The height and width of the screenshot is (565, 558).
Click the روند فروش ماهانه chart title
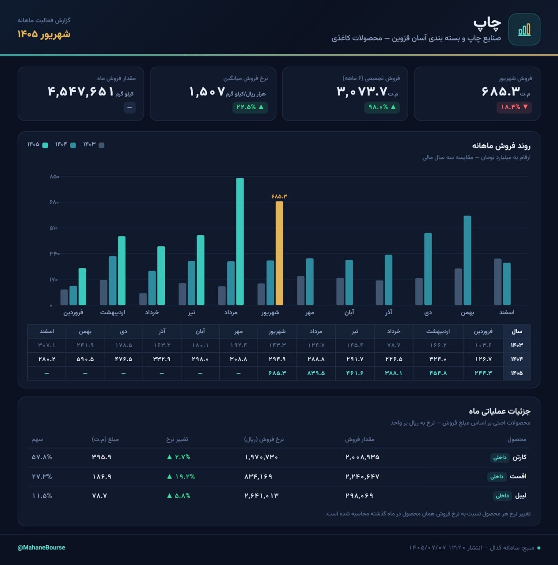(x=501, y=146)
